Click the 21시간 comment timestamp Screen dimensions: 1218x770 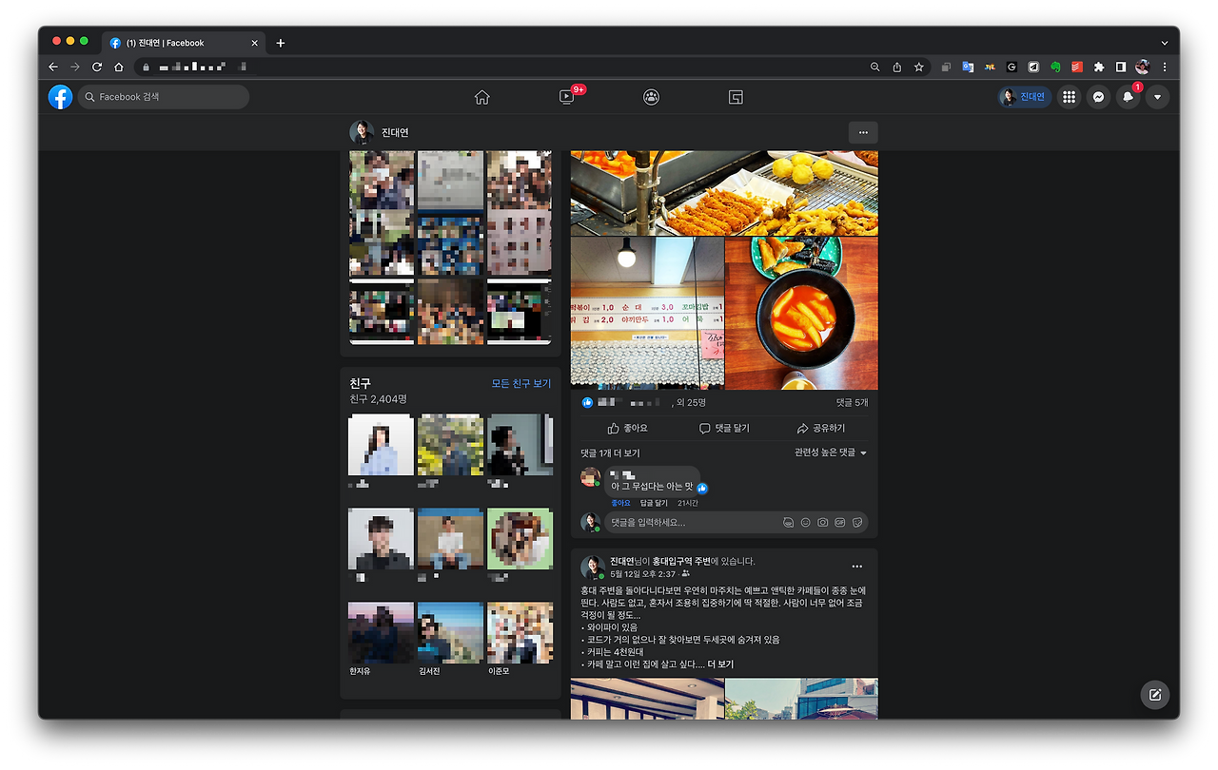(688, 503)
